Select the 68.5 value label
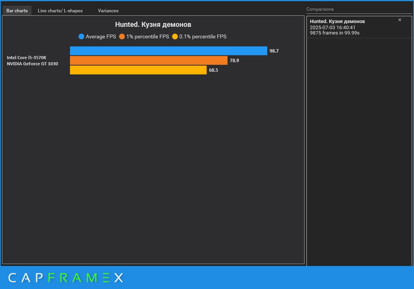The image size is (414, 289). 214,70
